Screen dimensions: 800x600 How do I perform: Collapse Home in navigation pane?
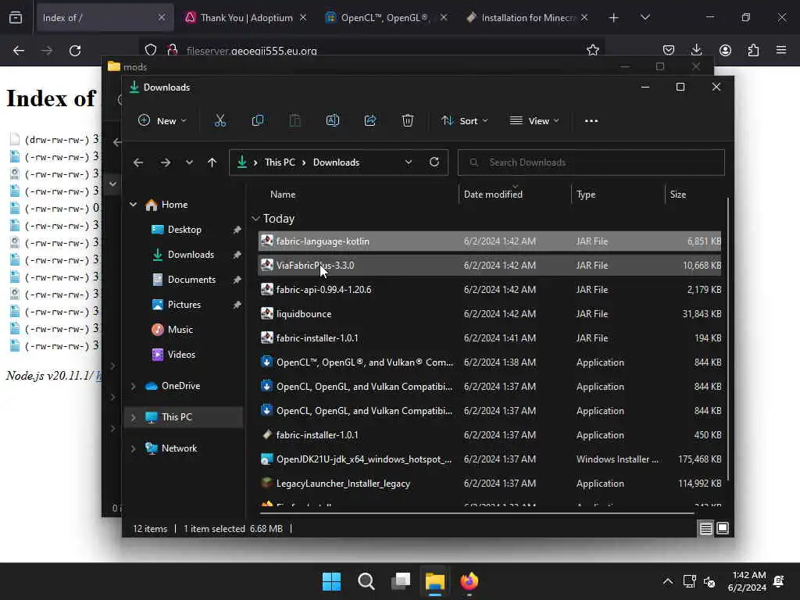click(x=133, y=205)
